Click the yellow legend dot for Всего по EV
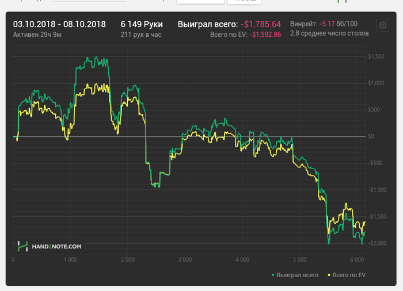 point(329,275)
